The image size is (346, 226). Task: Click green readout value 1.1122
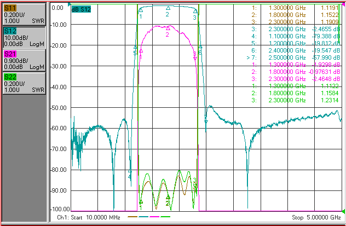point(329,86)
